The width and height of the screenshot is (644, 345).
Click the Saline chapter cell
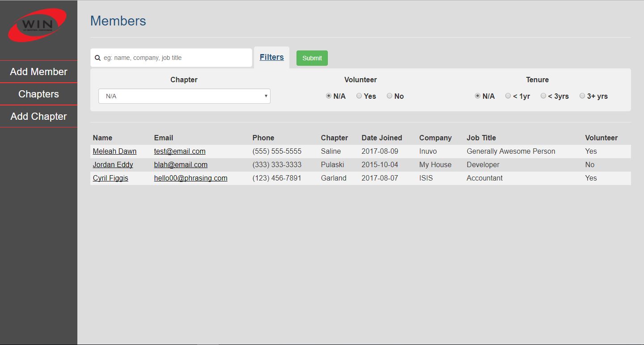pos(331,151)
